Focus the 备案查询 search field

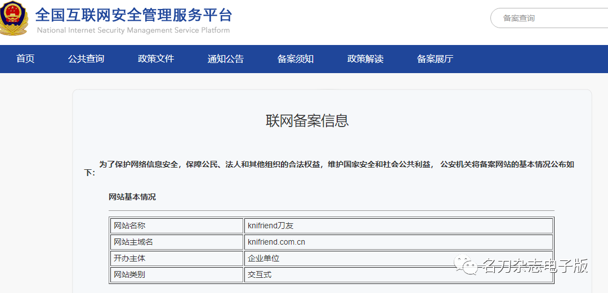pyautogui.click(x=549, y=18)
